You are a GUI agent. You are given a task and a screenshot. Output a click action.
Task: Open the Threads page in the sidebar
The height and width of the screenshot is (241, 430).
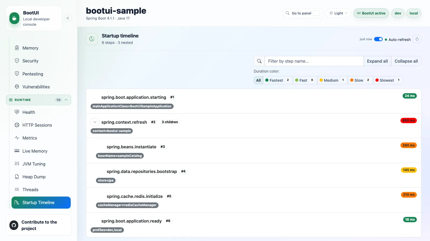coord(41,190)
